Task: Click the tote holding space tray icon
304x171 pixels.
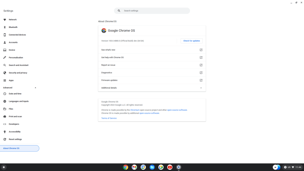Action: click(276, 167)
